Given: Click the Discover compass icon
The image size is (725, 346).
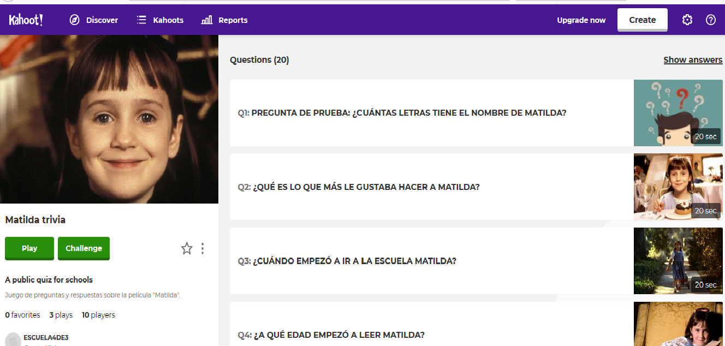Looking at the screenshot, I should tap(75, 20).
